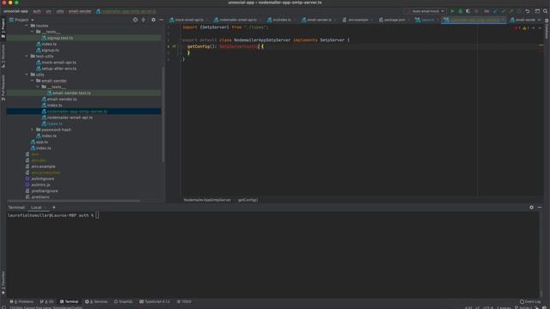
Task: Open the run configuration dropdown
Action: click(425, 11)
